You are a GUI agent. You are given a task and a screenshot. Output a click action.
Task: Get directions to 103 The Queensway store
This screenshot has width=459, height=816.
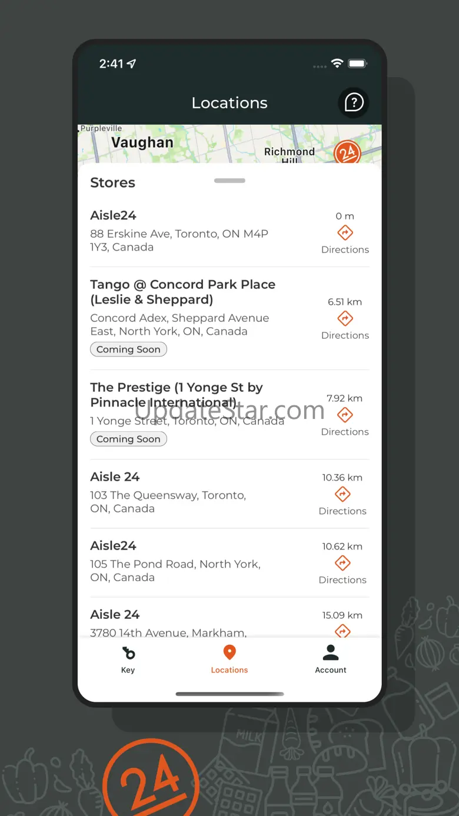[x=342, y=495]
